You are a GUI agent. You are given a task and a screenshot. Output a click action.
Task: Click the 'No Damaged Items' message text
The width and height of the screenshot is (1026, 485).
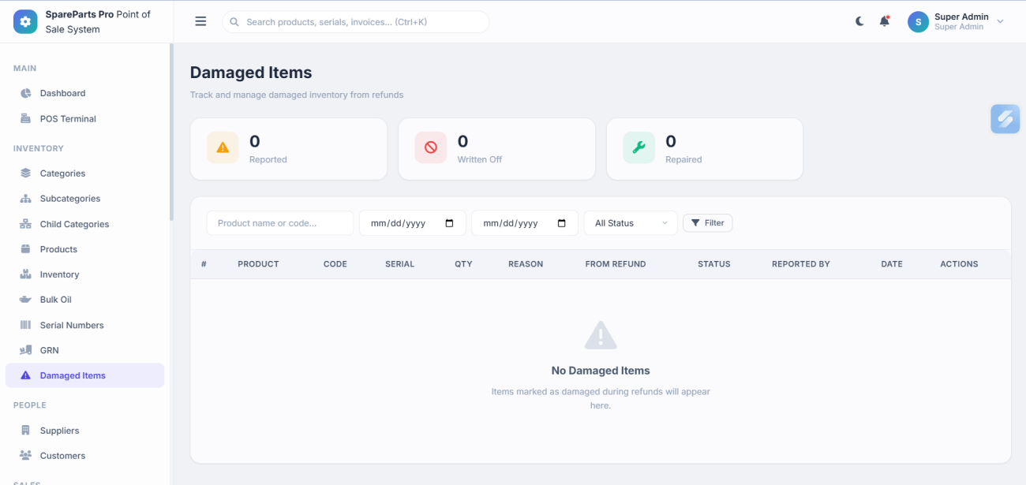[601, 371]
